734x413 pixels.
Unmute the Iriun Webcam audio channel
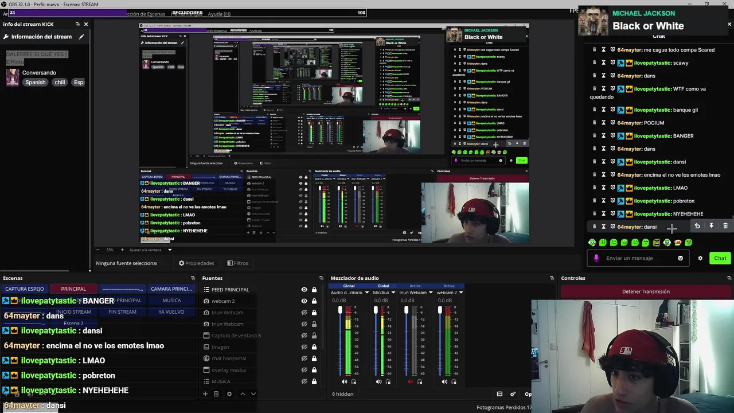pos(410,381)
